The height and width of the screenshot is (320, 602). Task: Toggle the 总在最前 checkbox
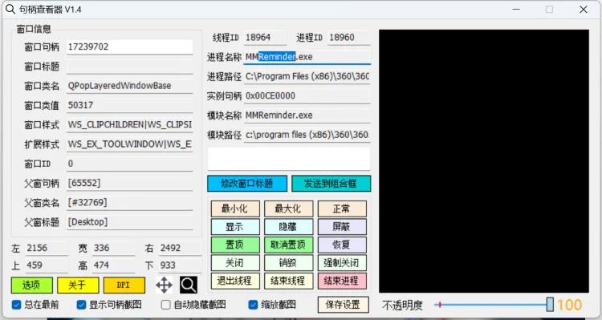pos(16,305)
